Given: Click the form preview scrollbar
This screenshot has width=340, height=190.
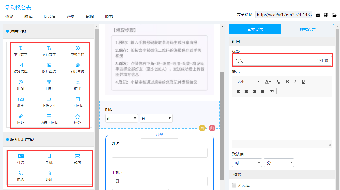Looking at the screenshot, I should 222,126.
